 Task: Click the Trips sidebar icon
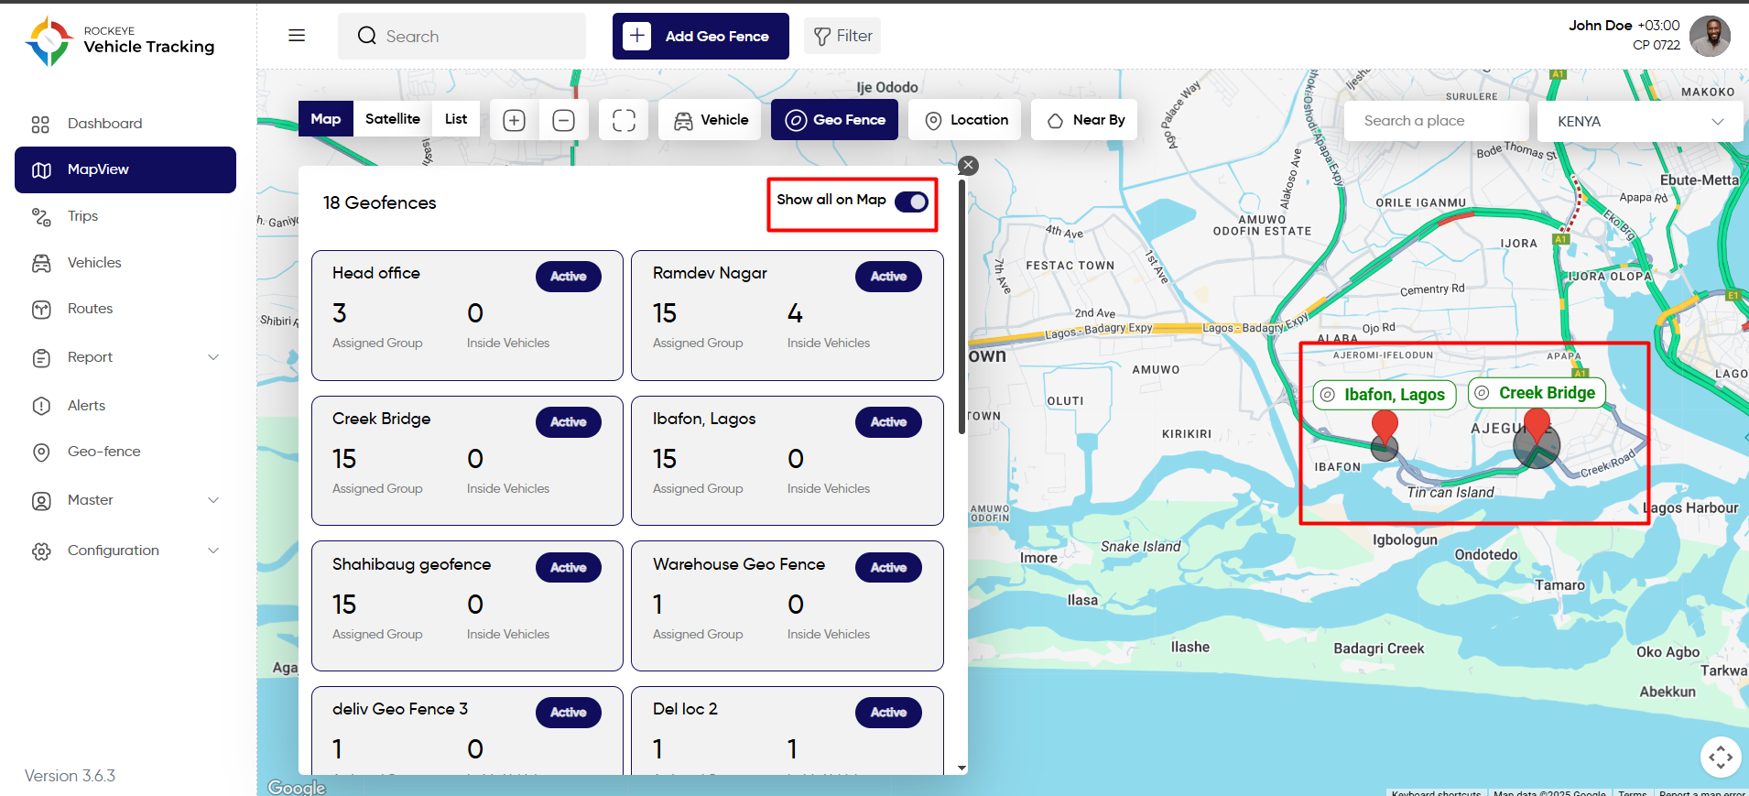click(41, 216)
